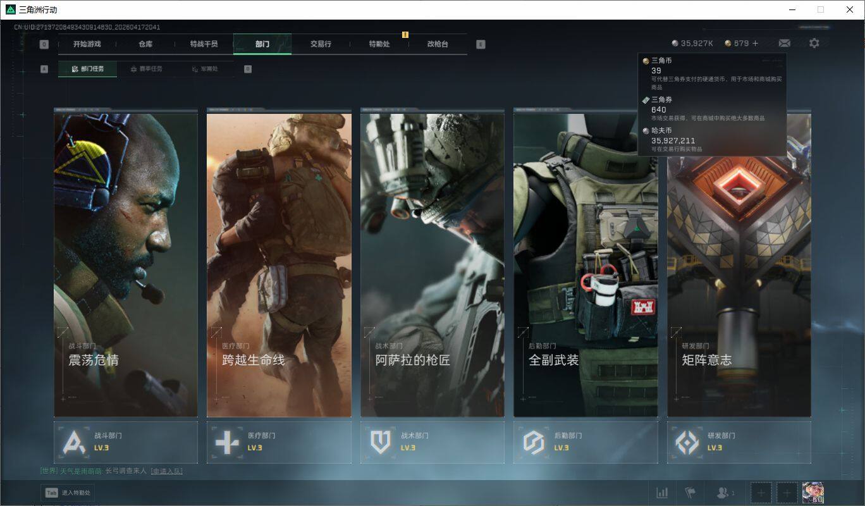The image size is (865, 506).
Task: Click the 35,927,211 value in tooltip
Action: click(x=673, y=140)
